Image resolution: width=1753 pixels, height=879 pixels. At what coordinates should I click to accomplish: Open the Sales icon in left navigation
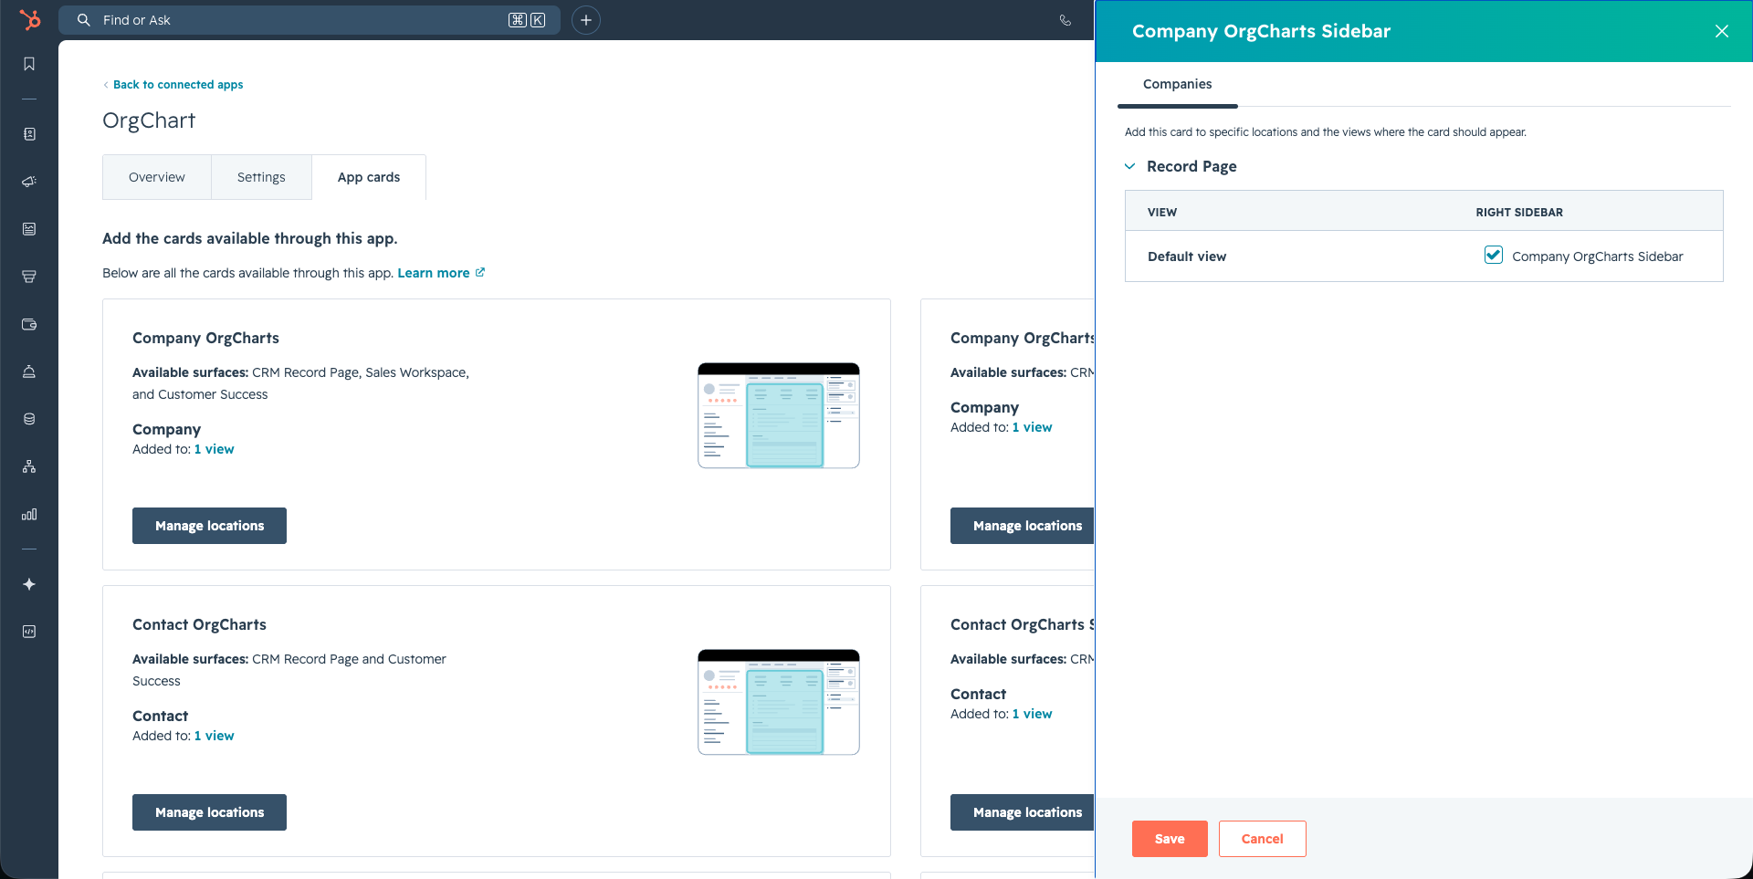tap(29, 277)
